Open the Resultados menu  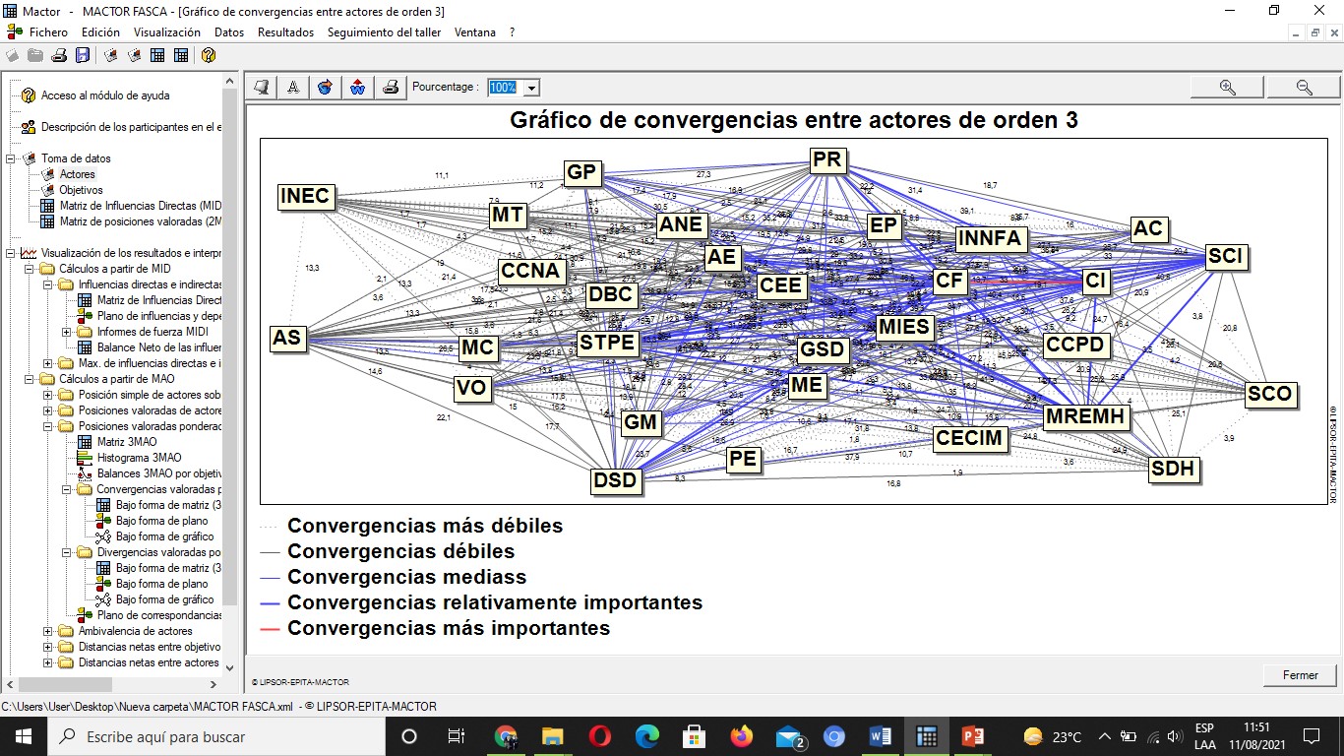(x=285, y=32)
